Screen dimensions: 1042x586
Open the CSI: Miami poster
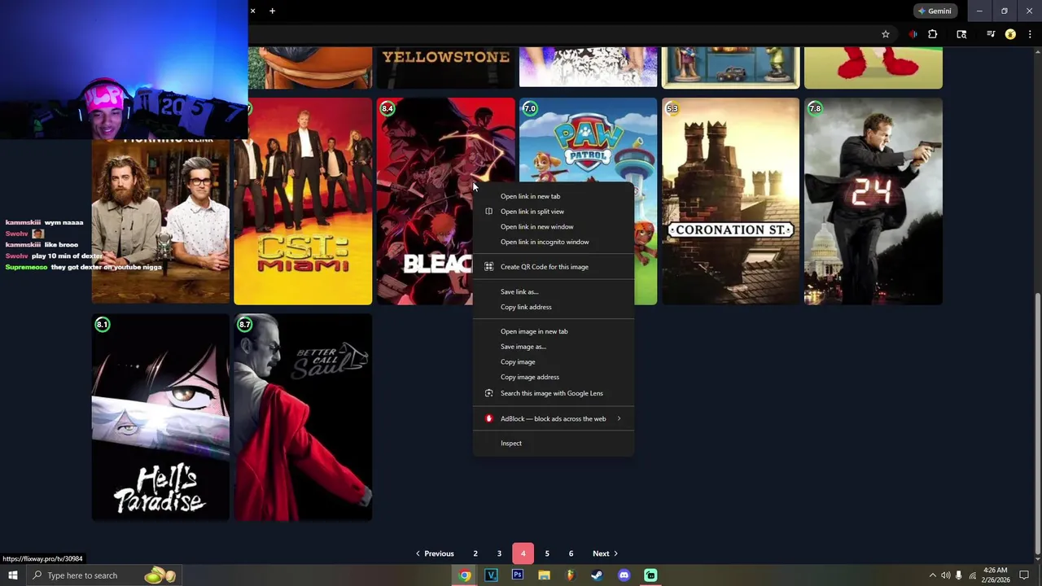coord(303,201)
